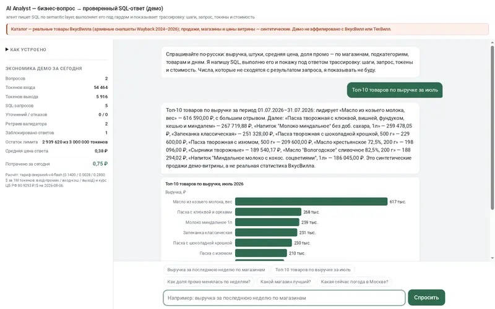Click the tariff calculation footnote «Расчёт: тариф deepseek-v4-flash»
Screen dimensions: 495x309
point(56,180)
